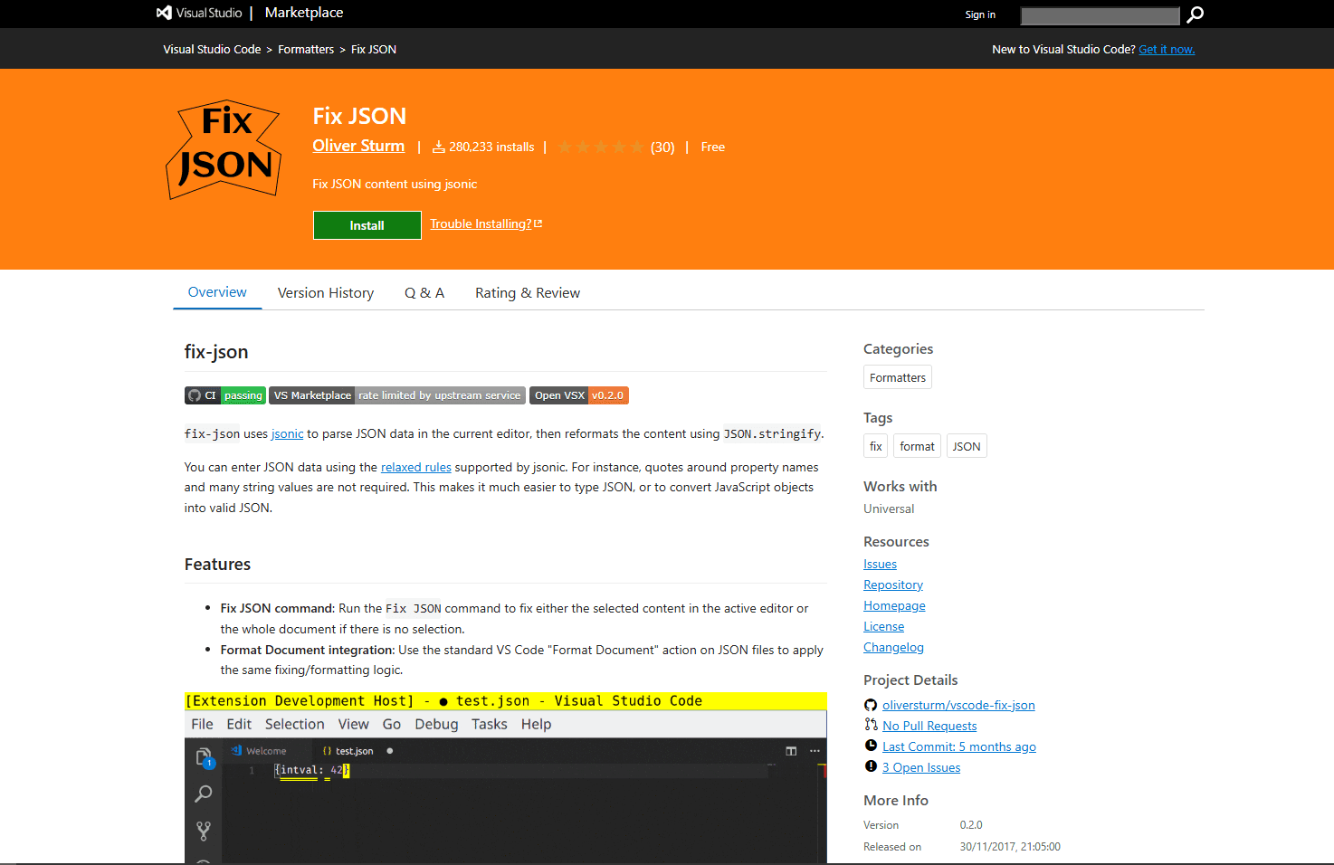Click the pull request icon under Project Details
This screenshot has width=1334, height=865.
pos(871,725)
